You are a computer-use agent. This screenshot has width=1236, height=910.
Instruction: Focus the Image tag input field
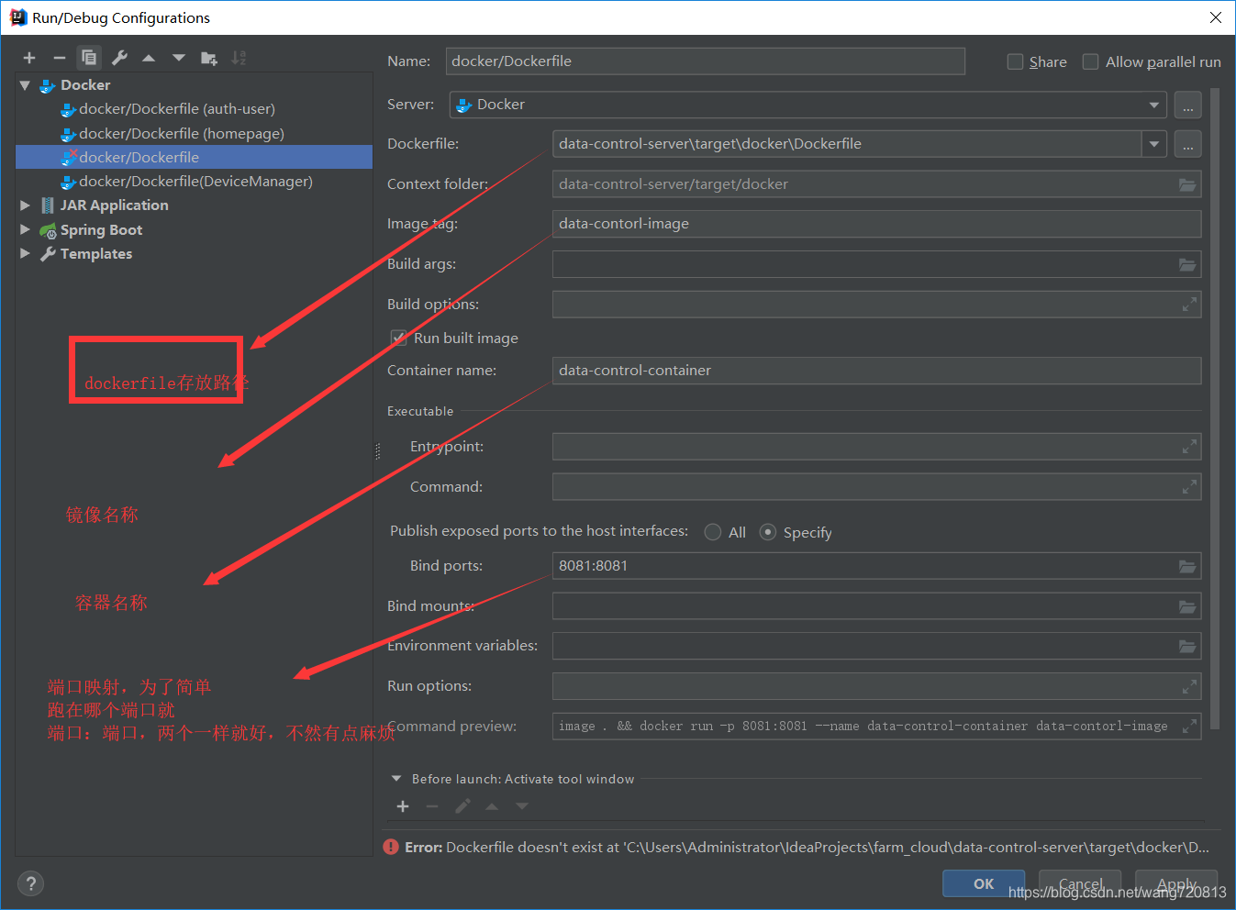coord(876,224)
